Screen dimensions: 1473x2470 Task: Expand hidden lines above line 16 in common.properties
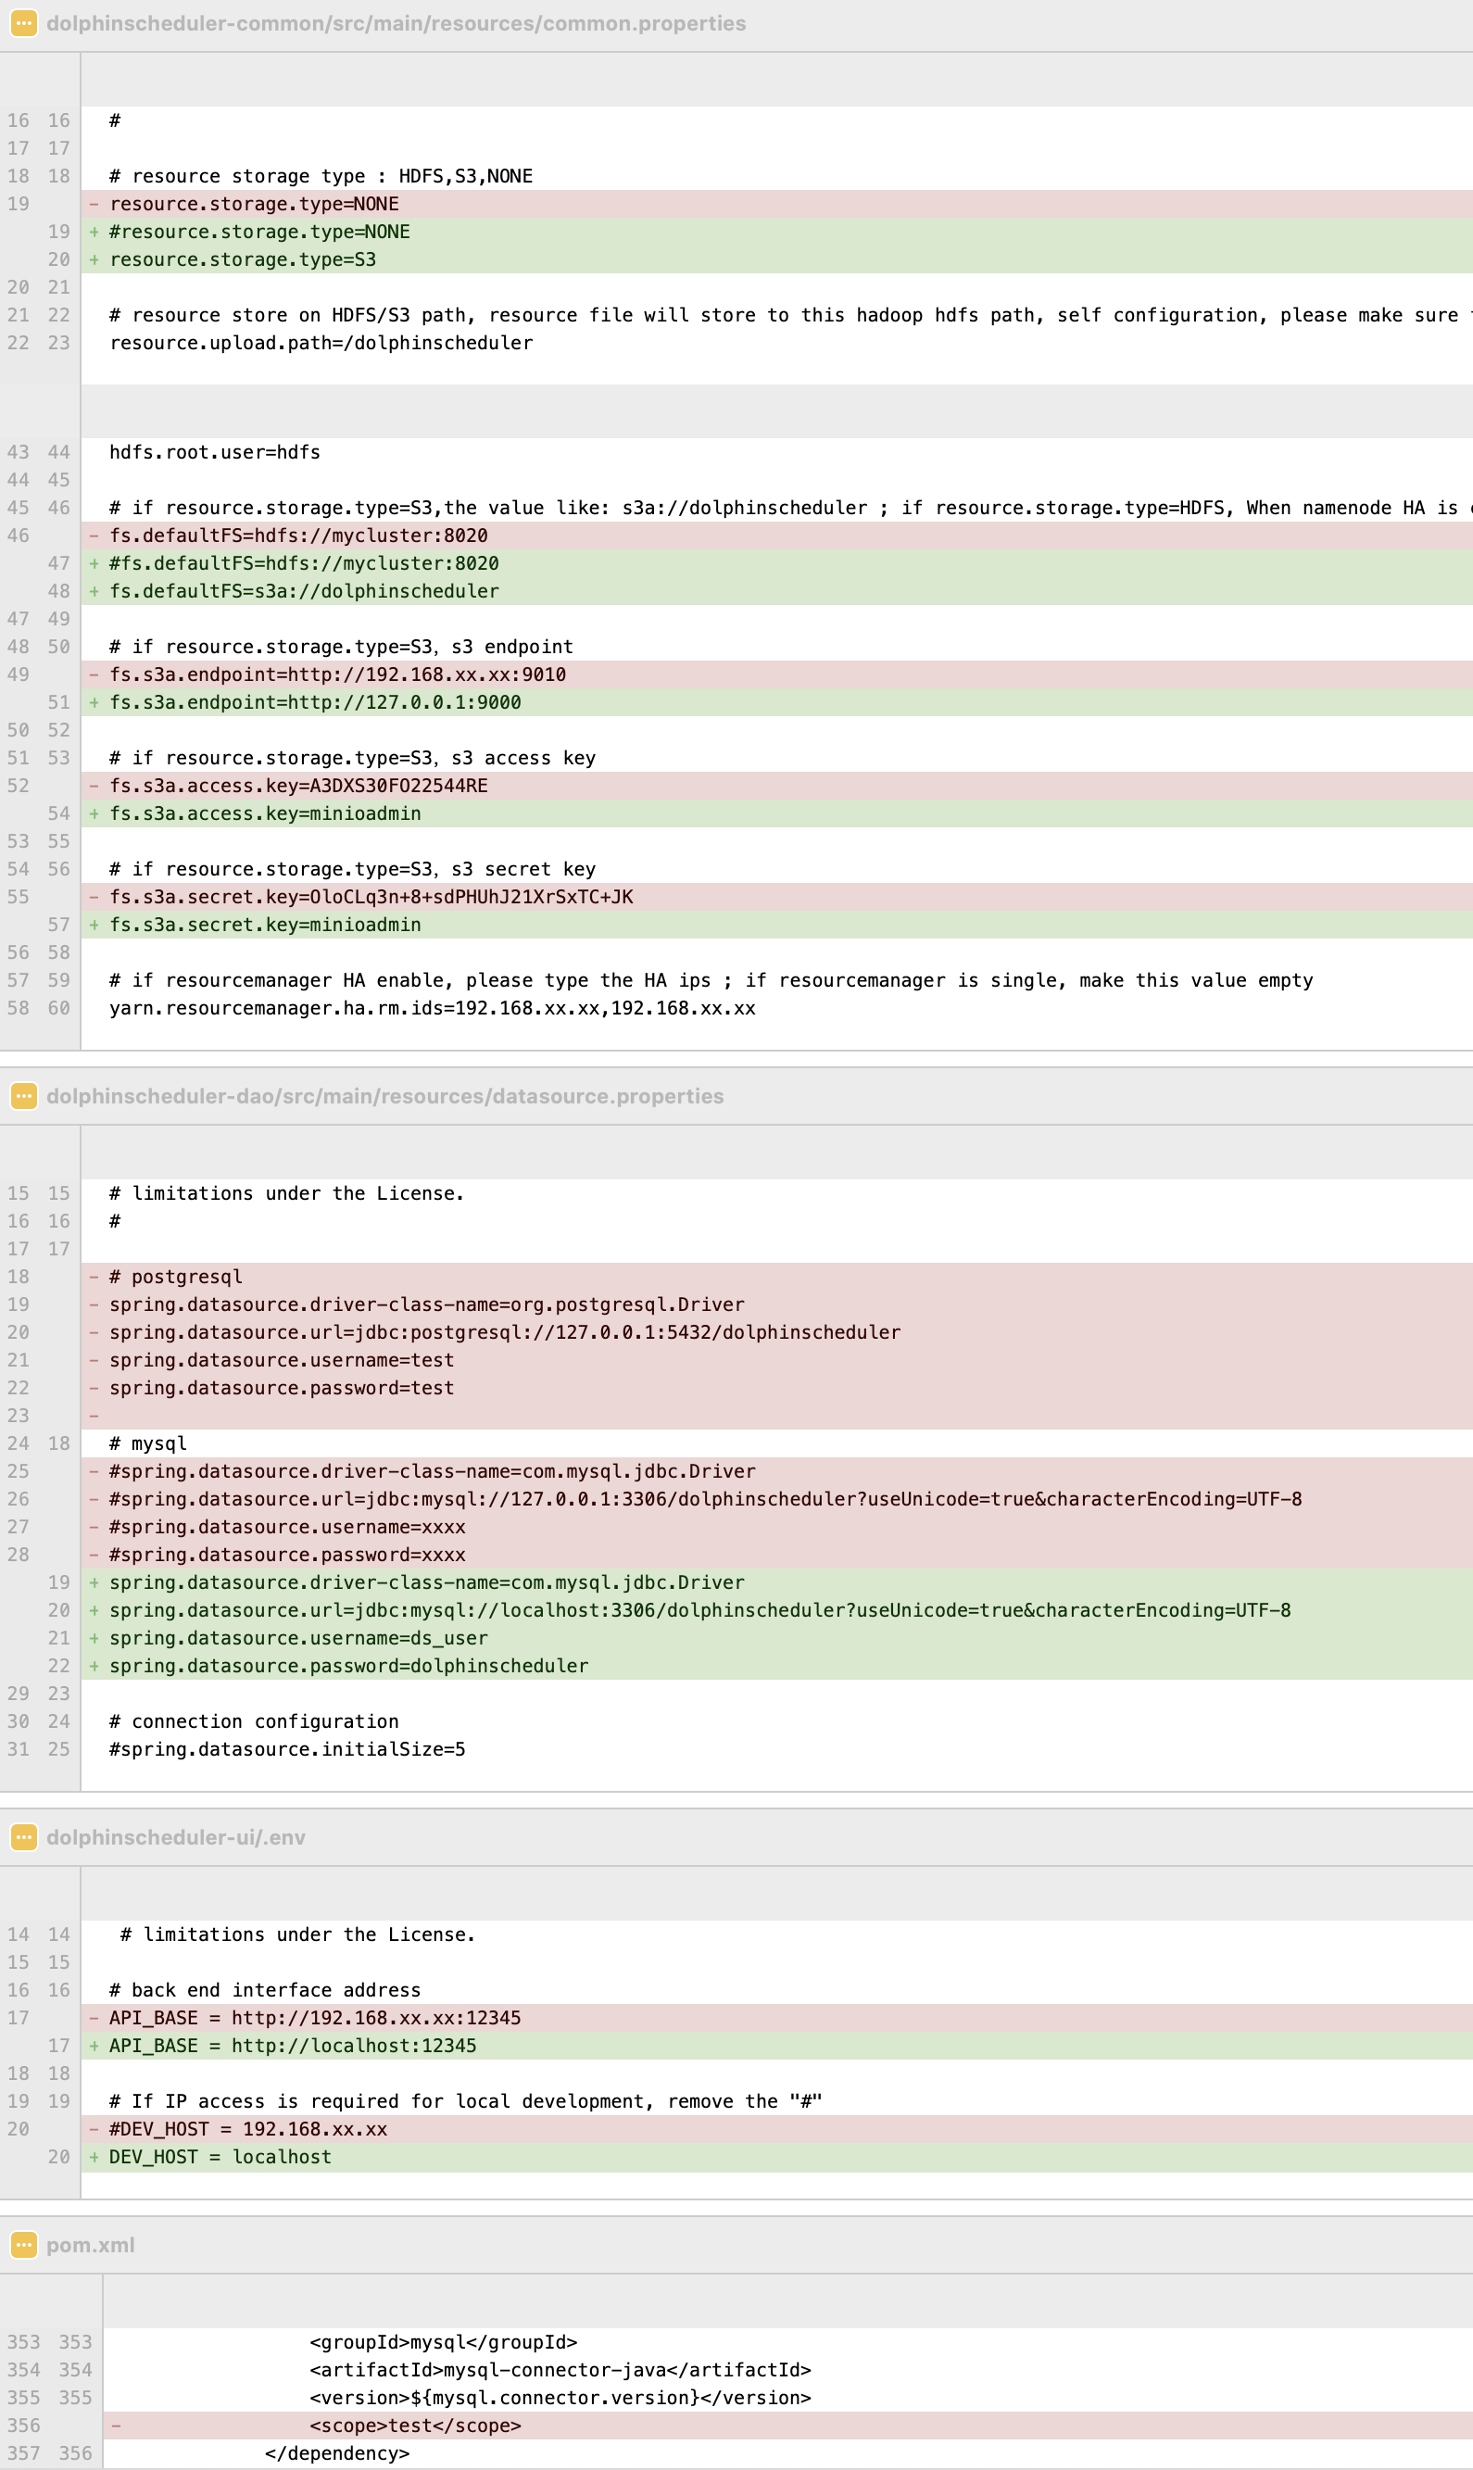(736, 80)
